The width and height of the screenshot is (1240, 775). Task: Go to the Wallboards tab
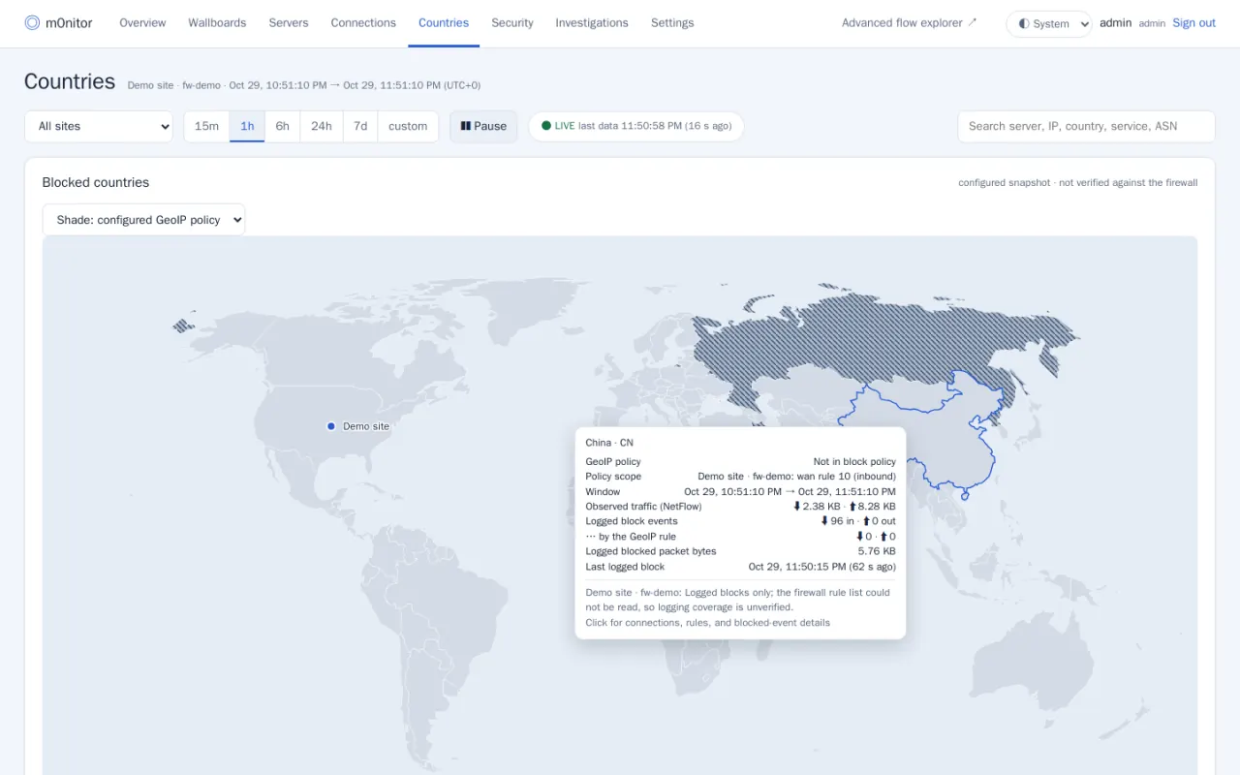point(217,23)
